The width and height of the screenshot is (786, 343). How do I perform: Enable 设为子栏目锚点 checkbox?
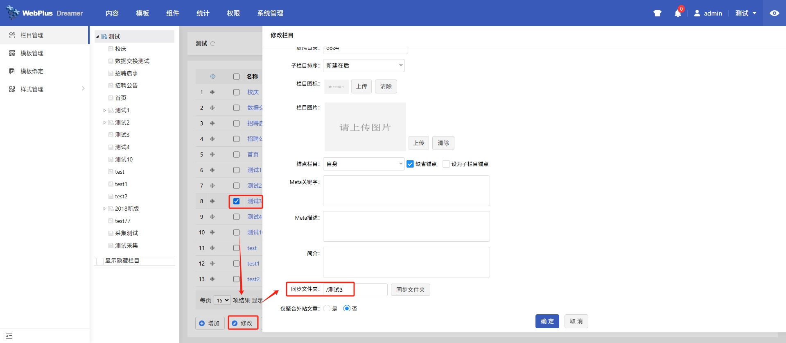pos(446,164)
